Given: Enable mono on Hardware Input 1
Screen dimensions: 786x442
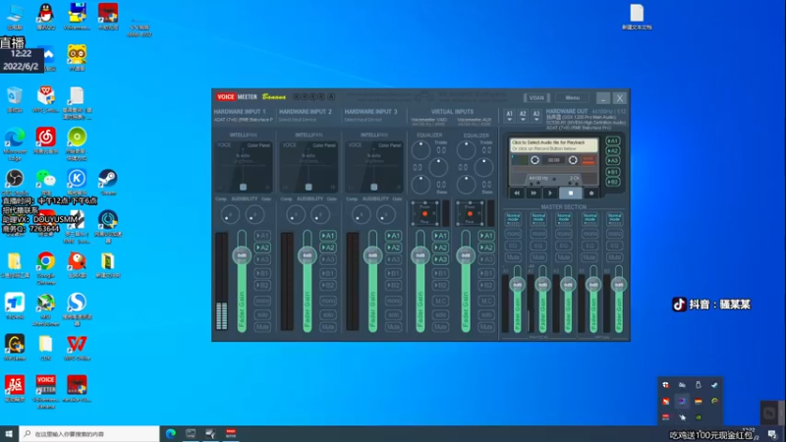Looking at the screenshot, I should pyautogui.click(x=262, y=301).
